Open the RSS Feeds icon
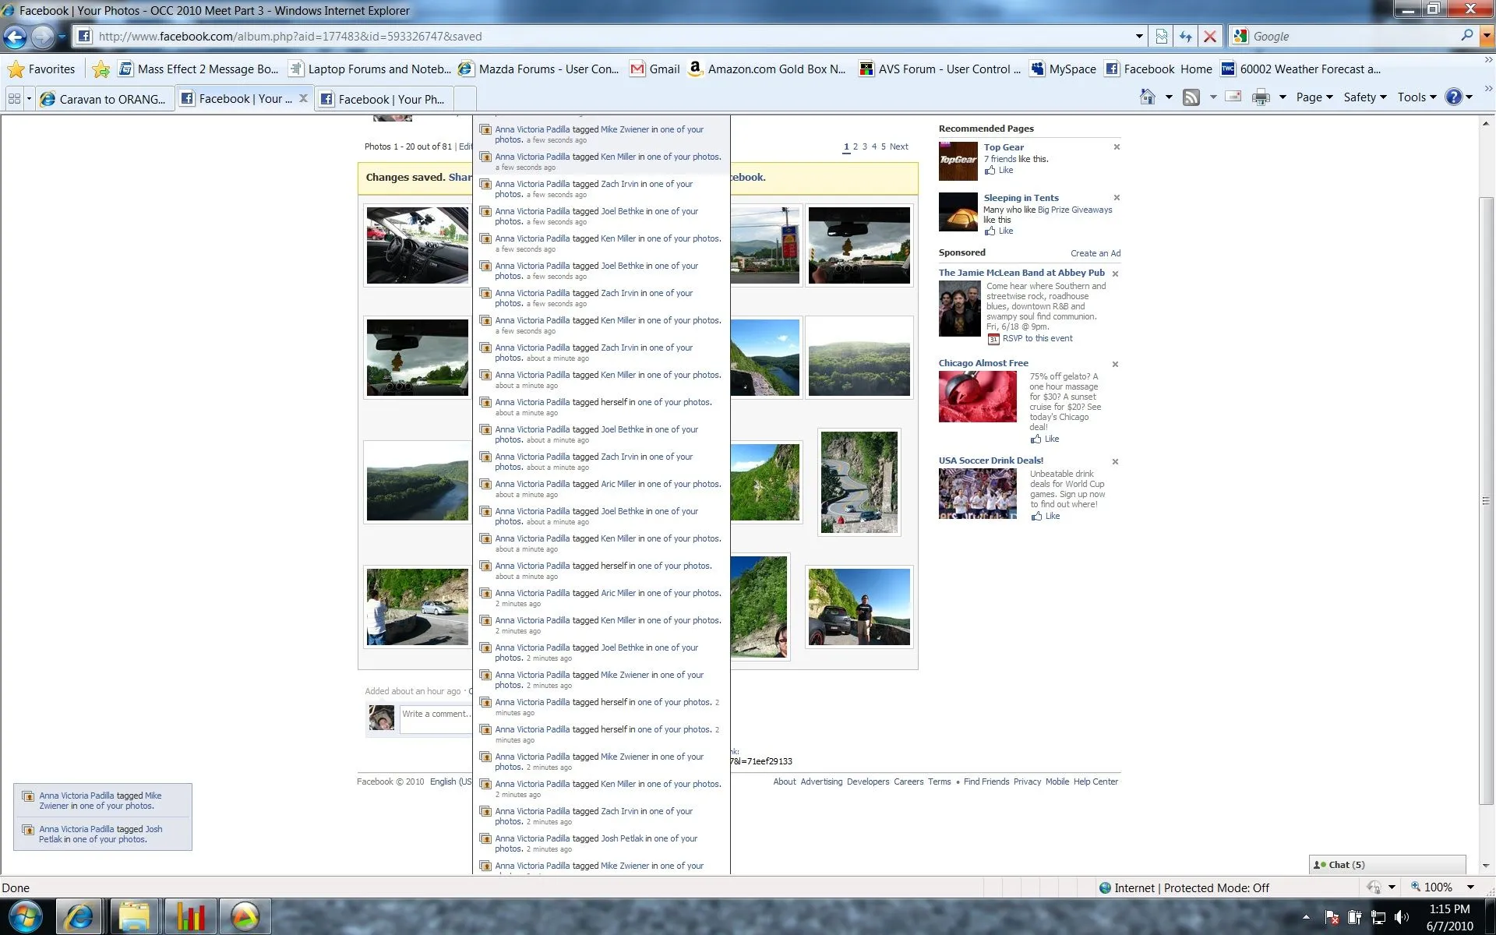 click(x=1192, y=97)
